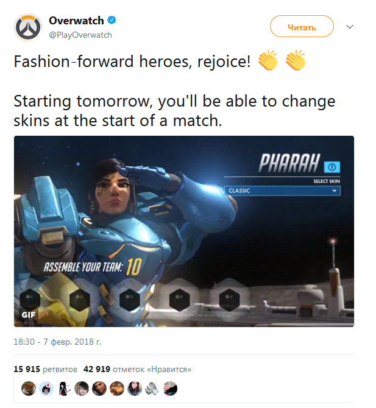
Task: Open the Overwatch profile avatar
Action: 28,27
